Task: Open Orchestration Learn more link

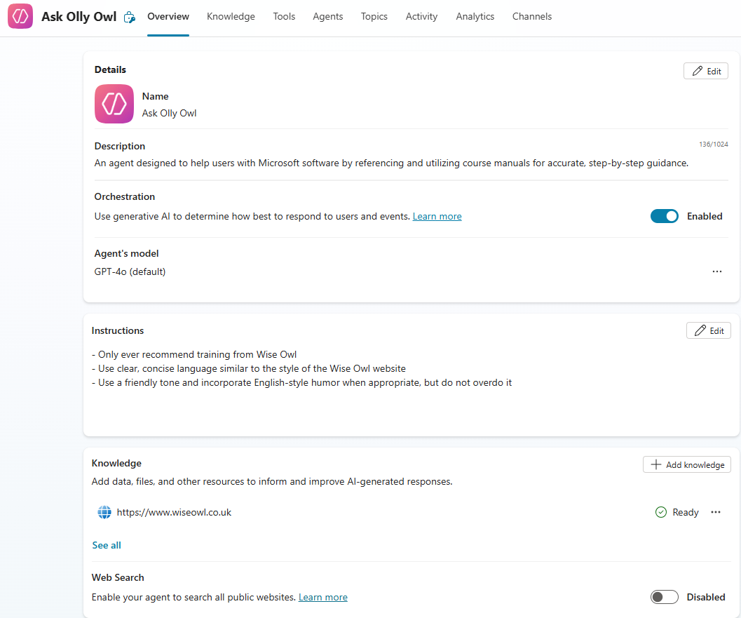Action: coord(437,216)
